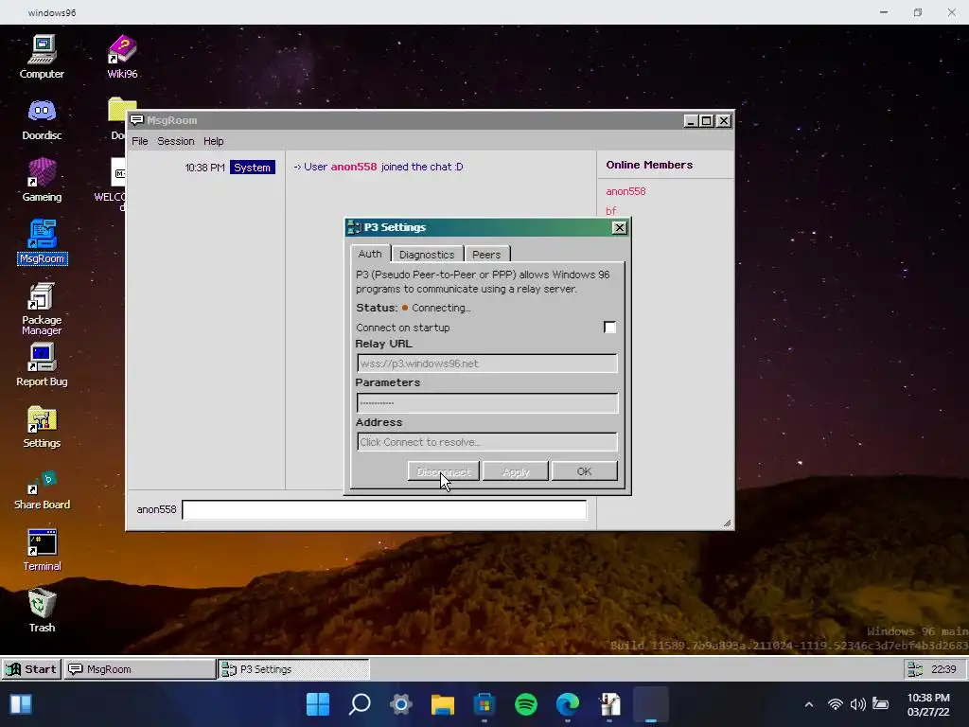Click the Apply button
This screenshot has height=727, width=969.
click(516, 471)
